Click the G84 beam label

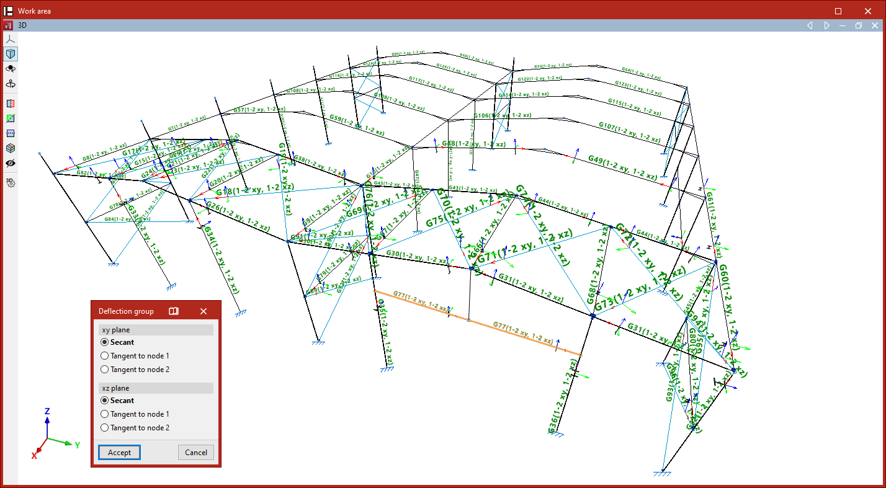(127, 219)
